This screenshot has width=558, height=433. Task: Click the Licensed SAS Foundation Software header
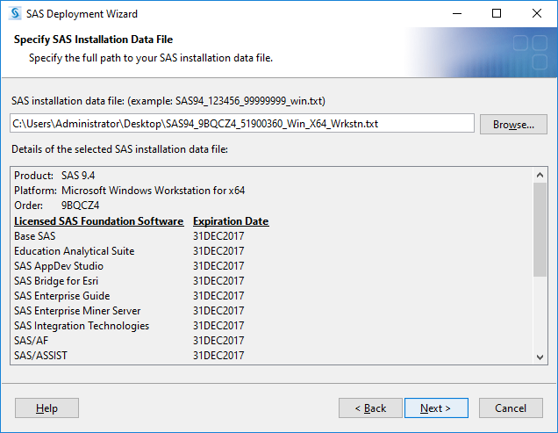[x=99, y=221]
